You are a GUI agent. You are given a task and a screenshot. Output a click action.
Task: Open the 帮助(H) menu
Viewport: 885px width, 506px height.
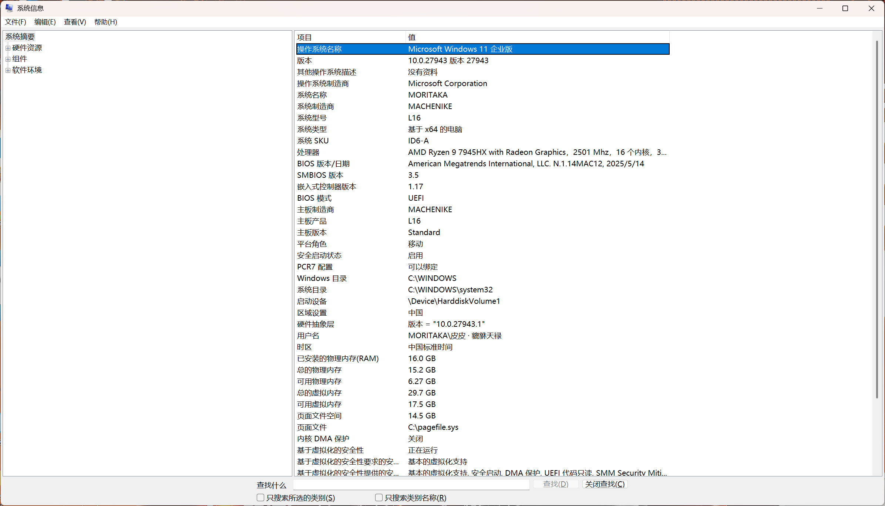(x=105, y=22)
